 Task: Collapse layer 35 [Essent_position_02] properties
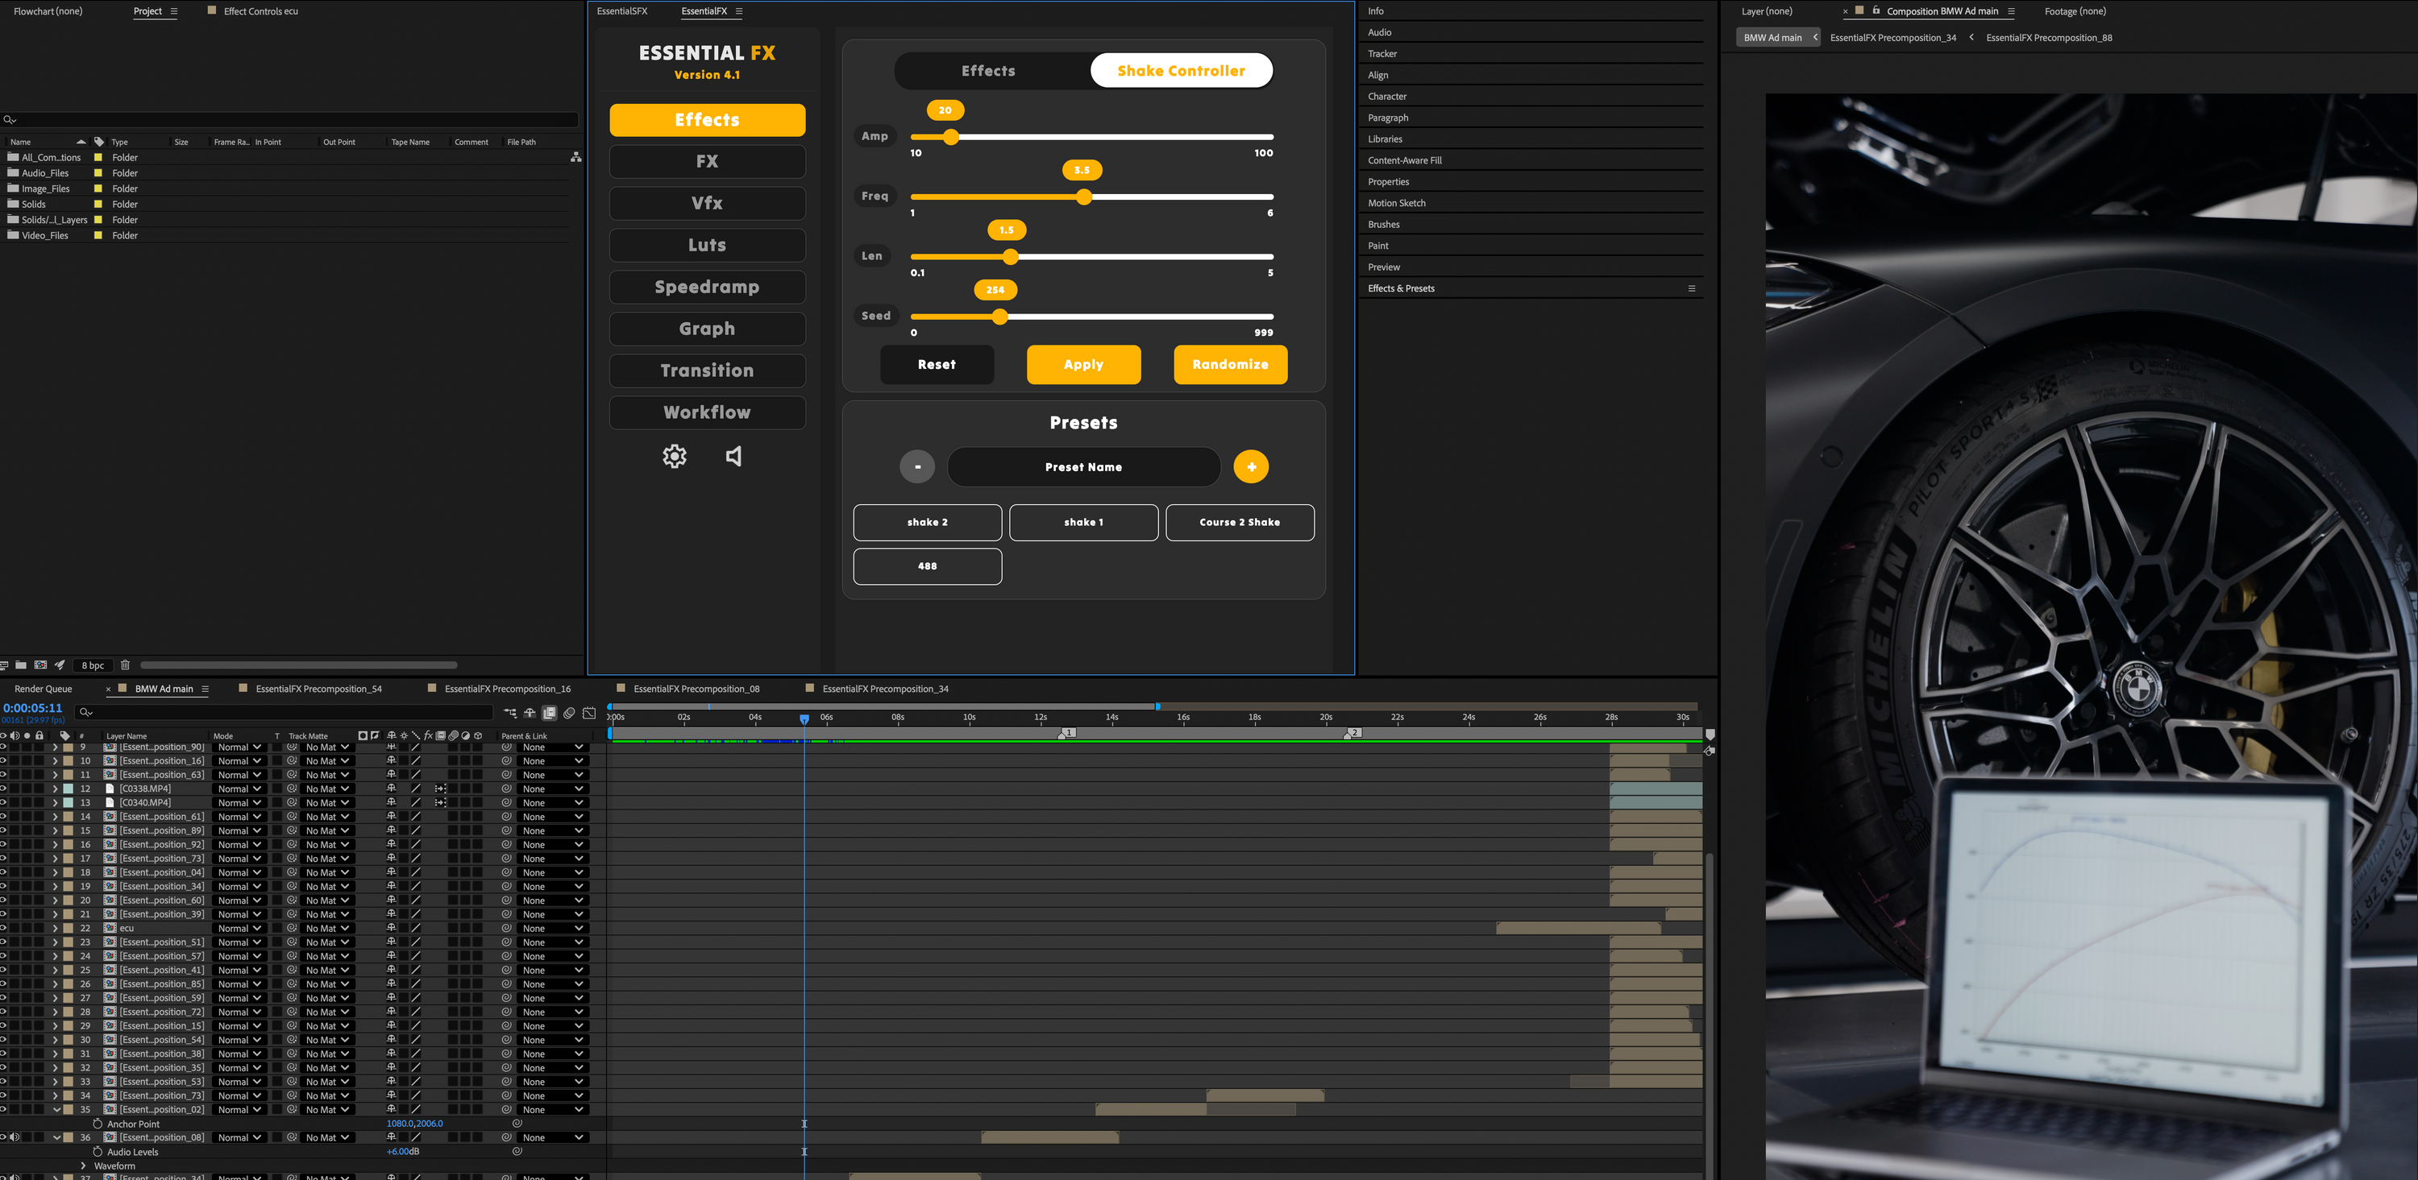coord(57,1110)
